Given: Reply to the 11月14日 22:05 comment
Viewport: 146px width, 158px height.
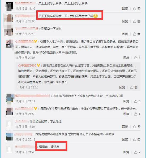Looking at the screenshot, I should tap(126, 58).
